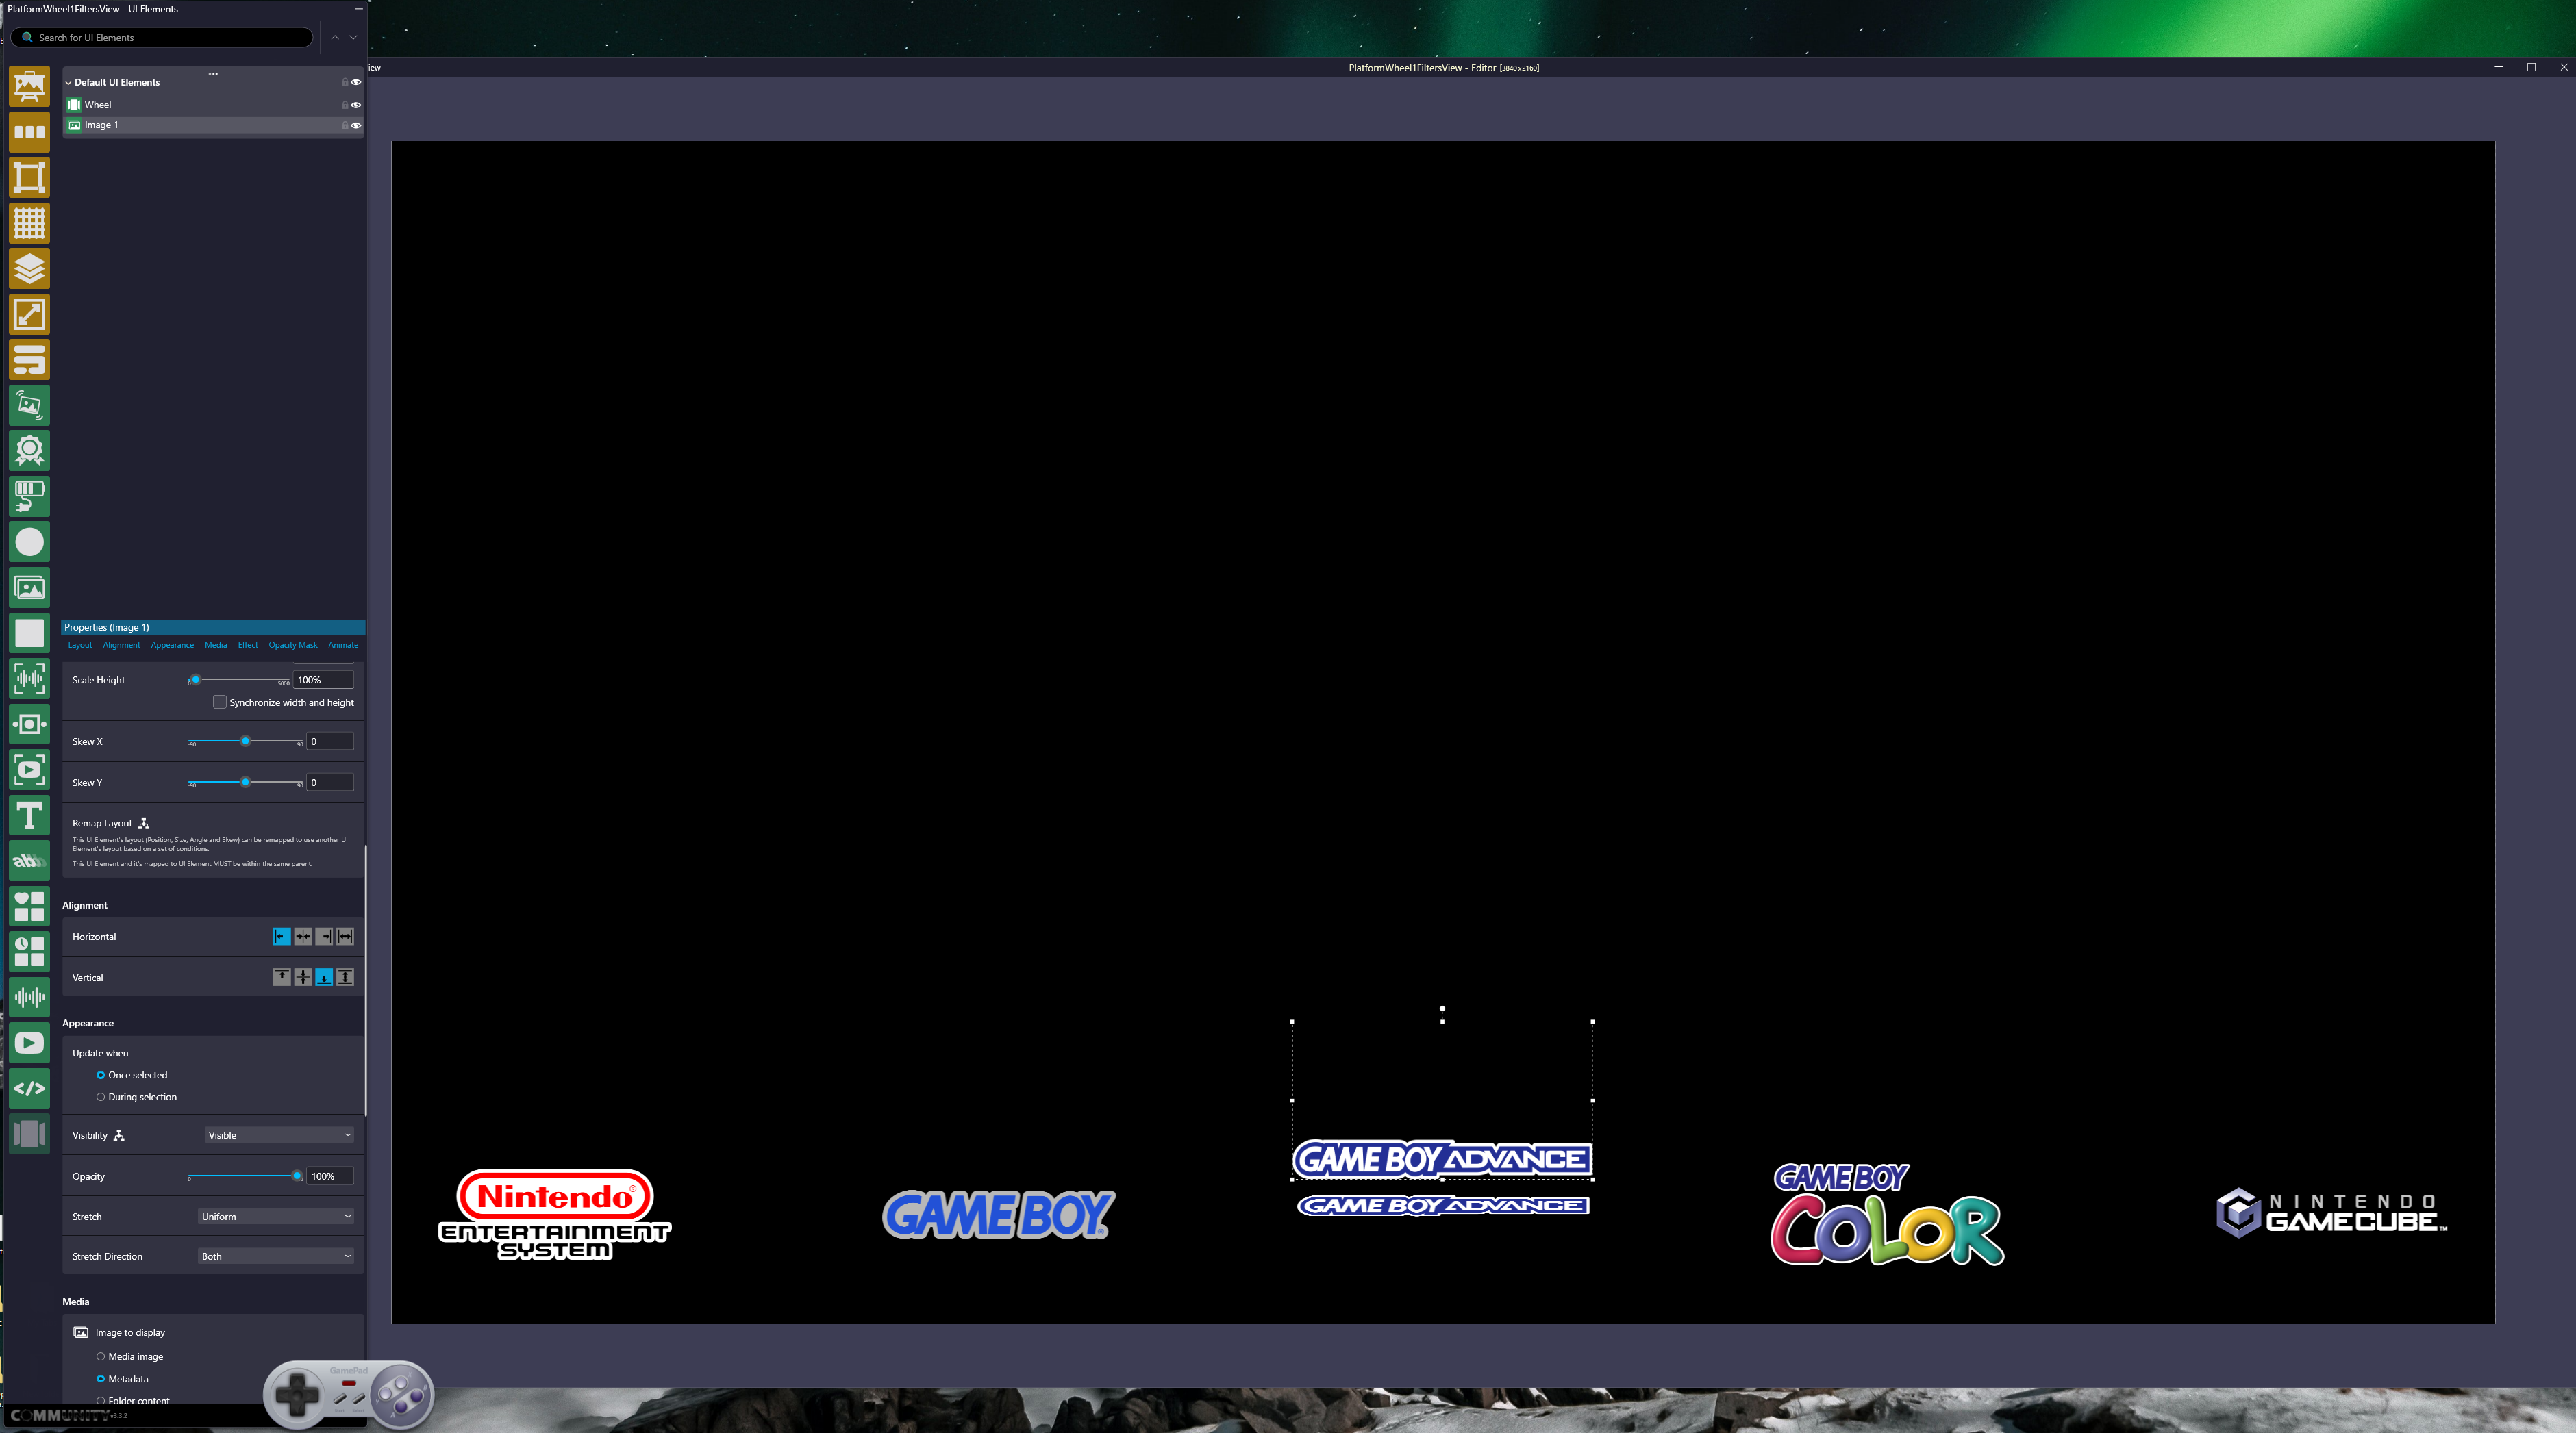Image resolution: width=2576 pixels, height=1433 pixels.
Task: Add a rectangle shape element
Action: pyautogui.click(x=29, y=633)
